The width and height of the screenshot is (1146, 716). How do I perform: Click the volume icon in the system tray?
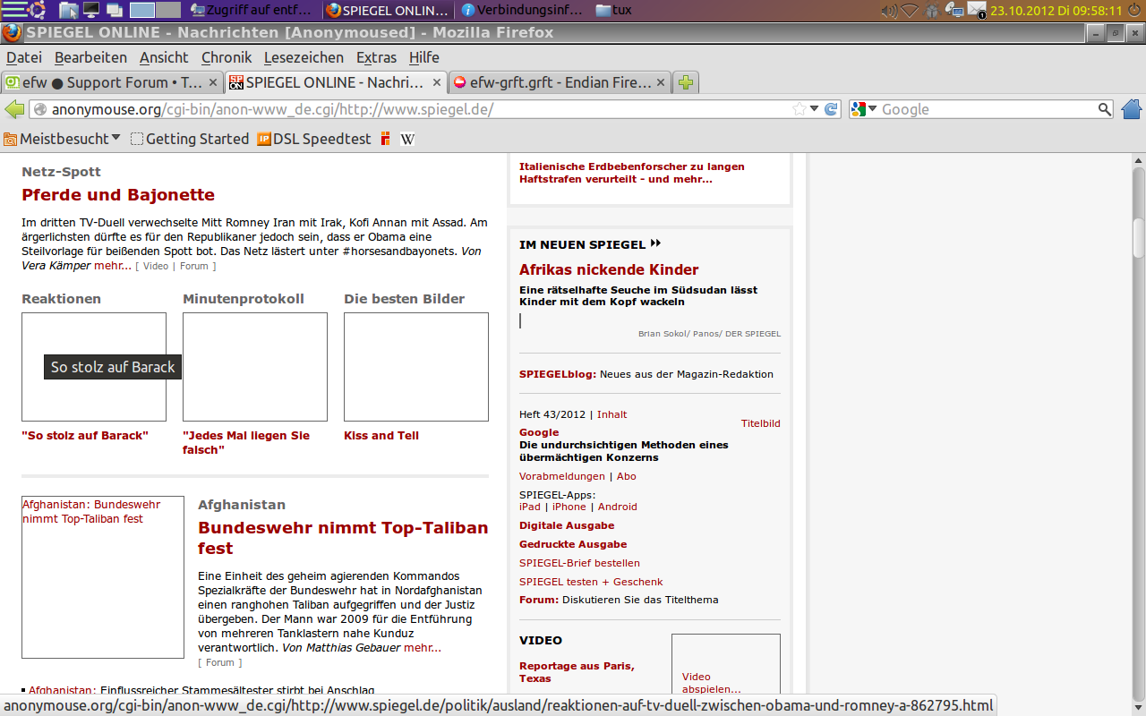pyautogui.click(x=888, y=11)
